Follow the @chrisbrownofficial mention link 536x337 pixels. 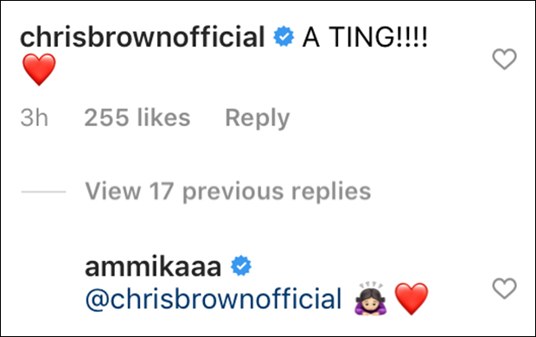pos(214,299)
